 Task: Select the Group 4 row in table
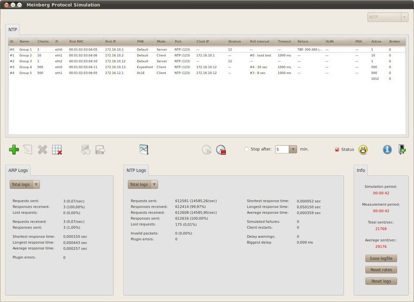tap(25, 67)
